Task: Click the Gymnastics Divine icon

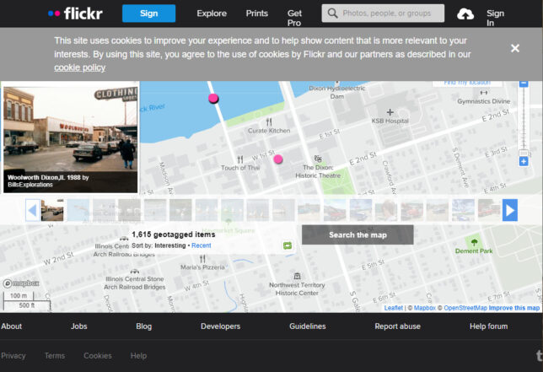Action: [484, 93]
